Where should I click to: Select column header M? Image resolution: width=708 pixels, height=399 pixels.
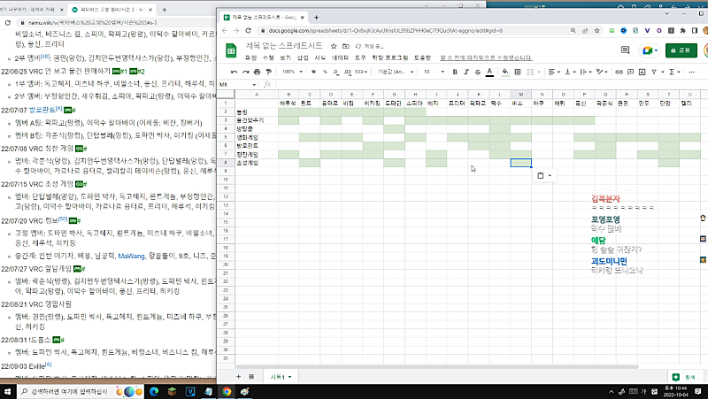tap(520, 95)
